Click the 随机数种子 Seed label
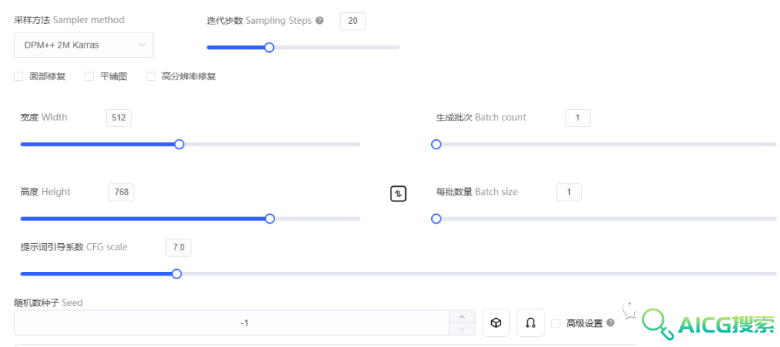 48,302
